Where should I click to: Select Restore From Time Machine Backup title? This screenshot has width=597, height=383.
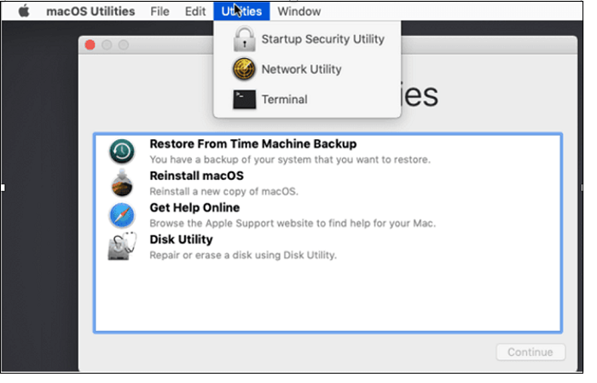252,144
